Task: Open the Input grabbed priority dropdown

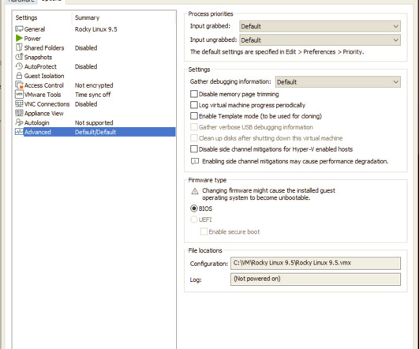Action: tap(320, 26)
